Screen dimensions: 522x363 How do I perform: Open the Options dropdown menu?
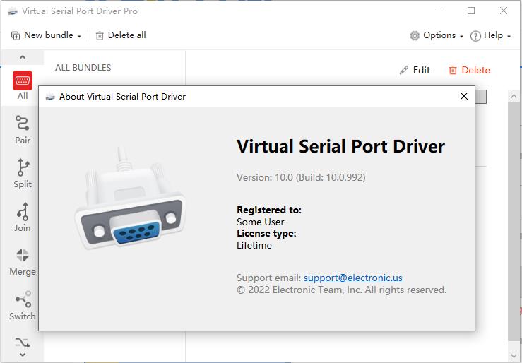tap(437, 35)
